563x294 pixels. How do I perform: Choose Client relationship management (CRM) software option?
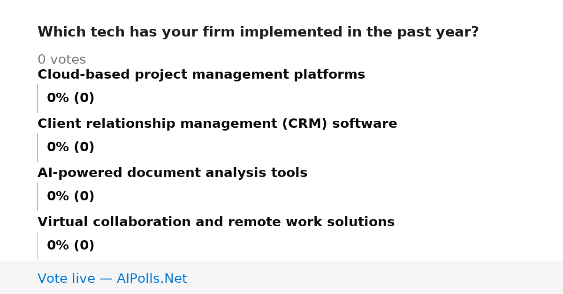click(217, 124)
